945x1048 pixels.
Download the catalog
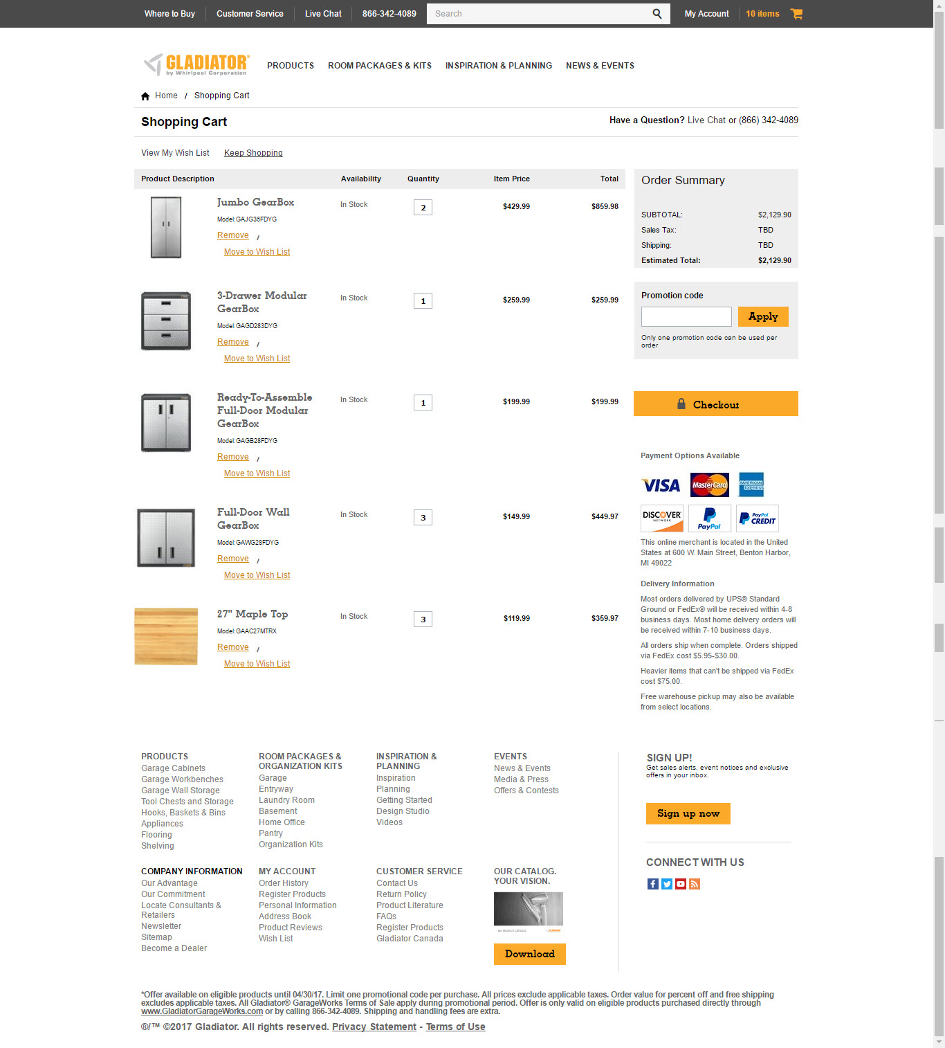[x=530, y=954]
